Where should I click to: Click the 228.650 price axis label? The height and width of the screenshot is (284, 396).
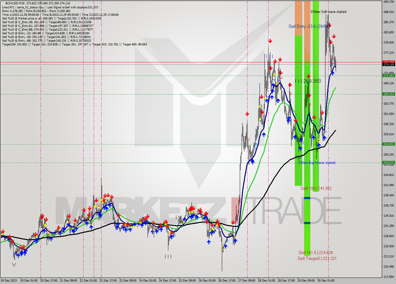coord(389,236)
